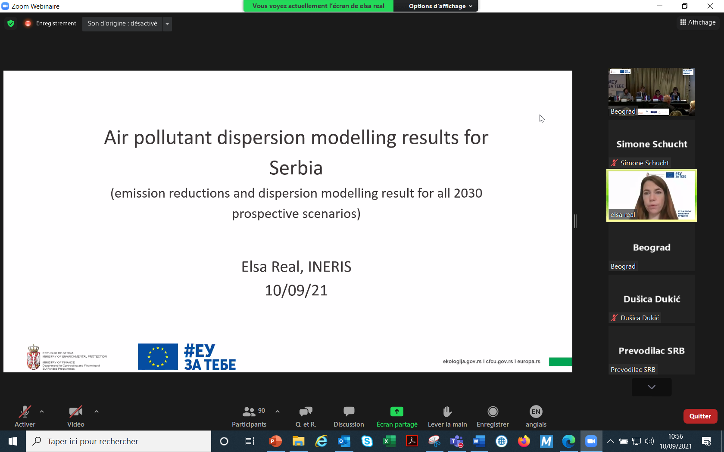
Task: Select the Dušica Dukić participant tile
Action: pyautogui.click(x=652, y=299)
